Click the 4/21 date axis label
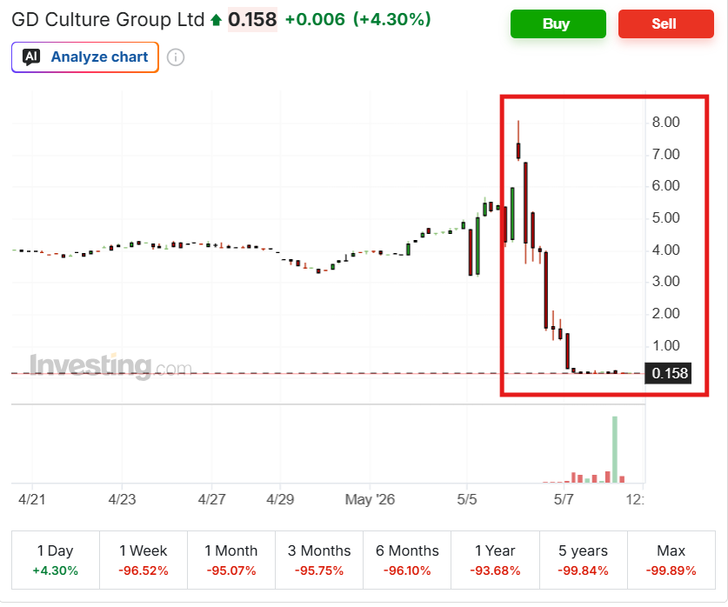Viewport: 728px width, 607px height. click(32, 499)
